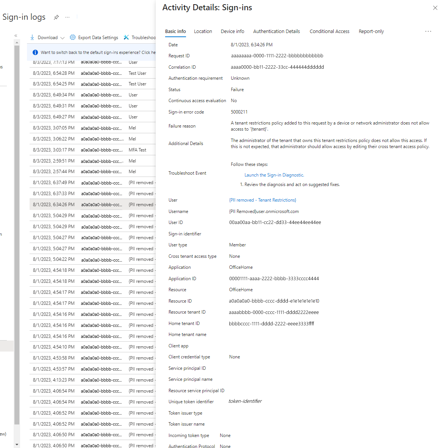Click the Username value user.onmicrosoft.com
The width and height of the screenshot is (440, 448).
click(x=264, y=211)
